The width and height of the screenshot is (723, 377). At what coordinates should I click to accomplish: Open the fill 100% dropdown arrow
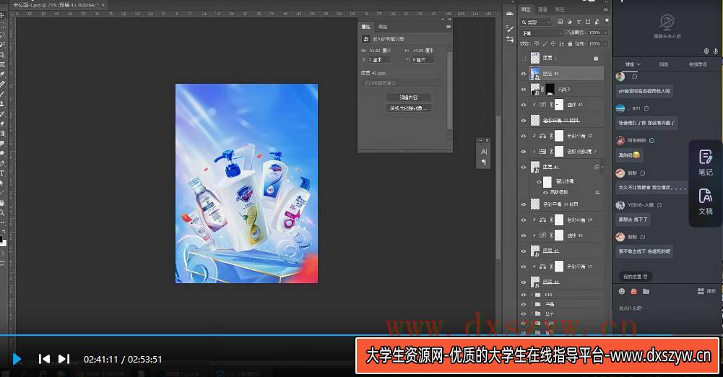[605, 44]
